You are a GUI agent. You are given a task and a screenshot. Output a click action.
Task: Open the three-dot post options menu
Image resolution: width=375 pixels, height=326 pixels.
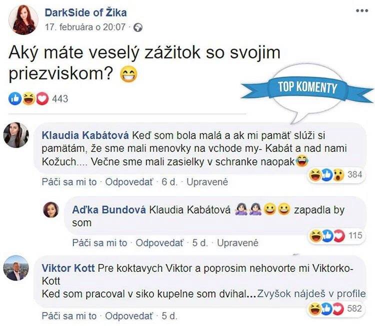pyautogui.click(x=362, y=10)
